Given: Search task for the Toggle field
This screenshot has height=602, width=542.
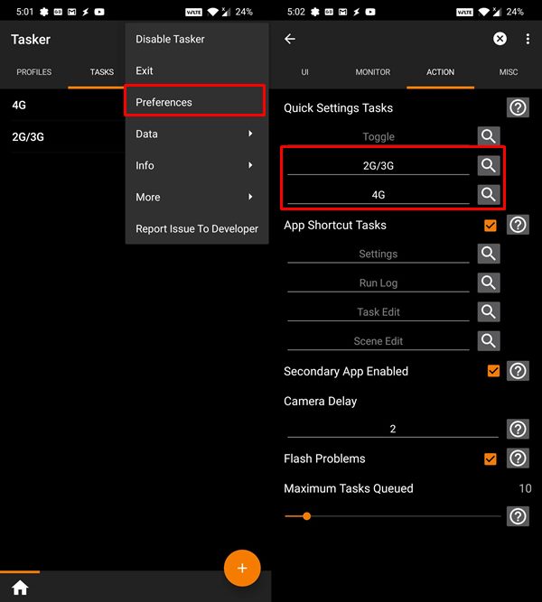Looking at the screenshot, I should coord(489,136).
